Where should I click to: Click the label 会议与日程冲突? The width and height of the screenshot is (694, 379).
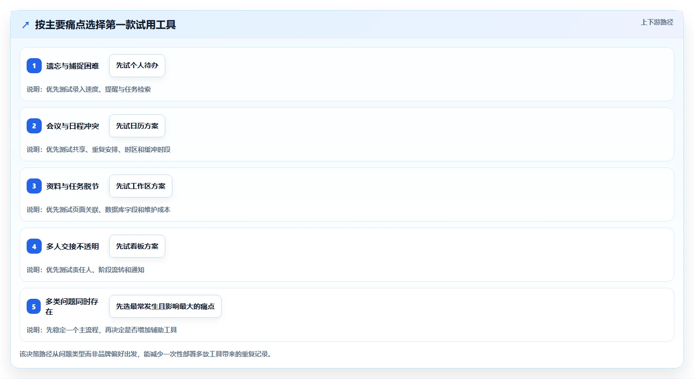(73, 126)
